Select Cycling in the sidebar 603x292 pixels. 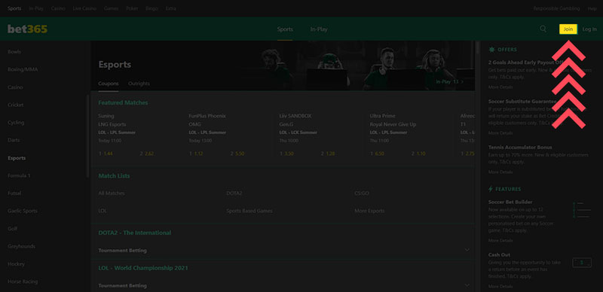click(x=16, y=123)
